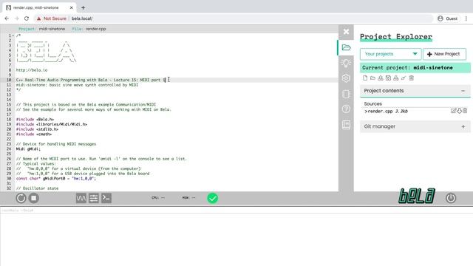Screen dimensions: 473x266
Task: Open the Guest profile menu
Action: [448, 18]
